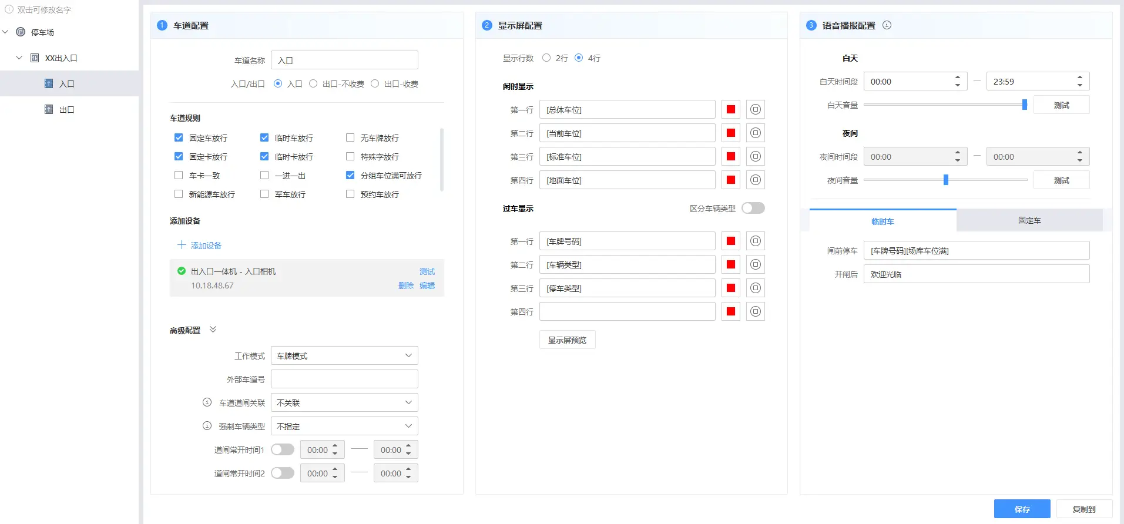Toggle the 区分车辆类型 switch

753,209
